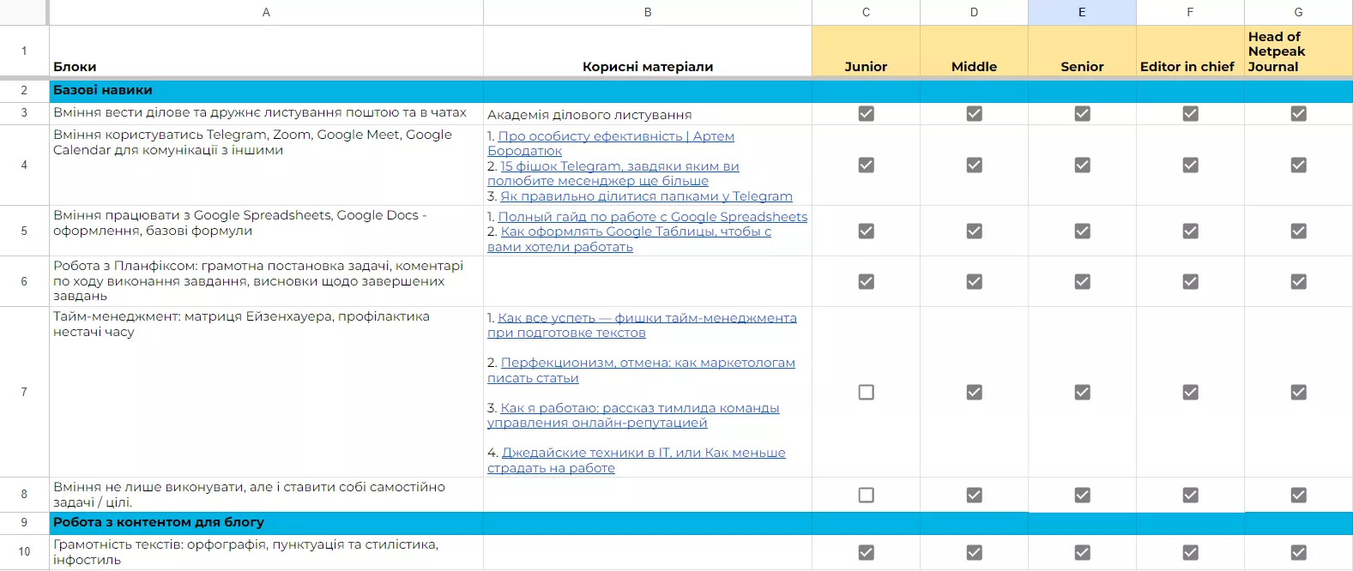Uncheck Junior checkbox for ділове листування row
Image resolution: width=1353 pixels, height=571 pixels.
coord(866,113)
